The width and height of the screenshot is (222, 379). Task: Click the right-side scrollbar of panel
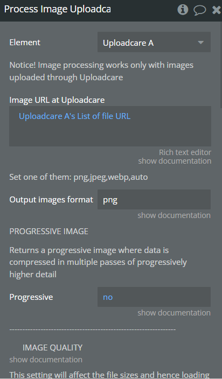(x=220, y=65)
